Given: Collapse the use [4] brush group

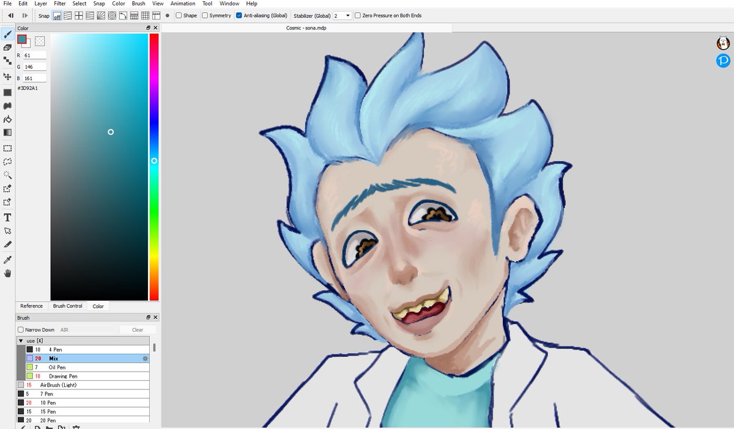Looking at the screenshot, I should [21, 340].
